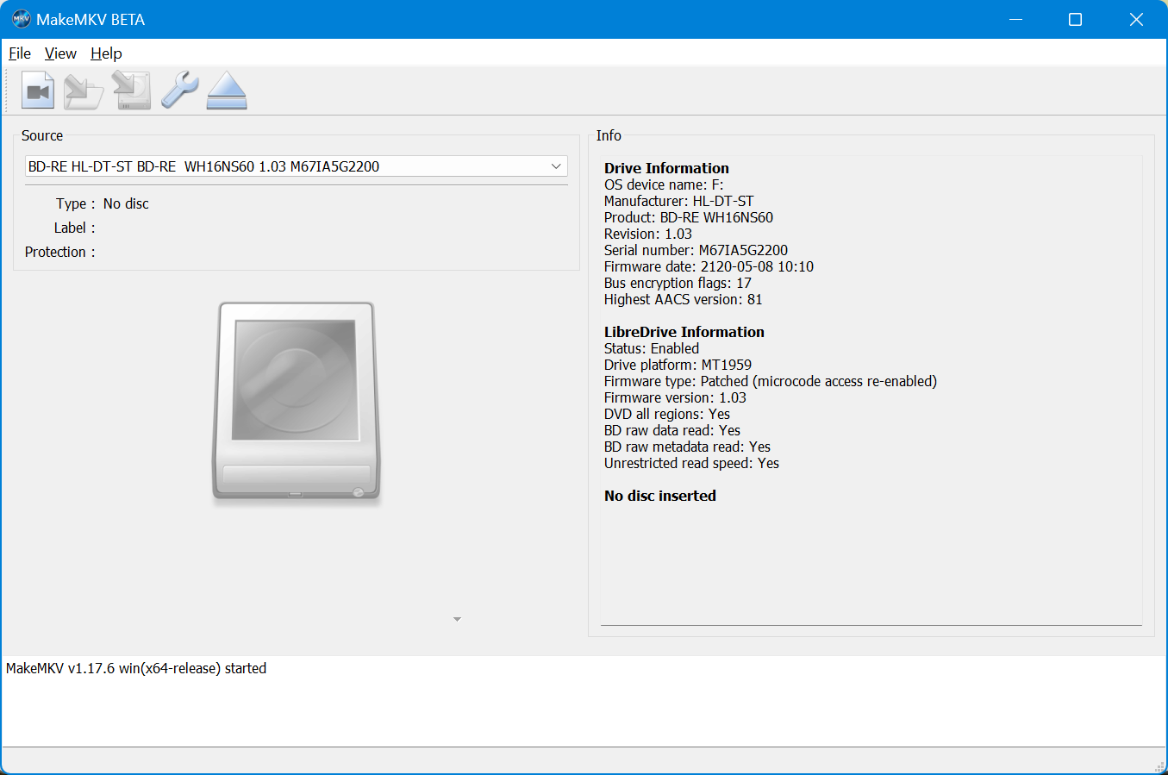
Task: Click the 'Firmware version: 1.03' line
Action: pos(675,397)
